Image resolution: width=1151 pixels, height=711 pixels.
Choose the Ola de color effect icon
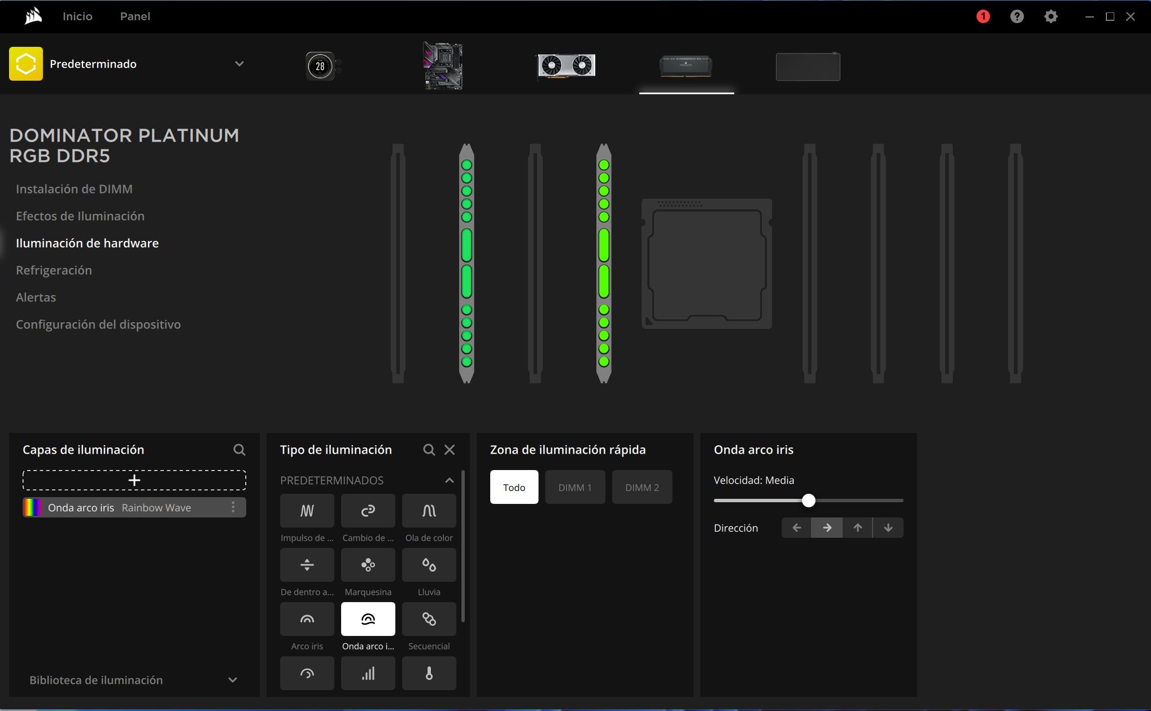coord(429,511)
